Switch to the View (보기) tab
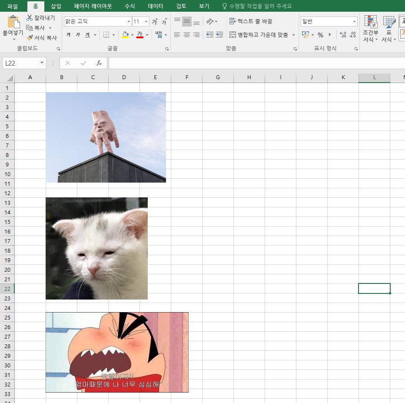Viewport: 405px width, 403px height. (x=204, y=6)
